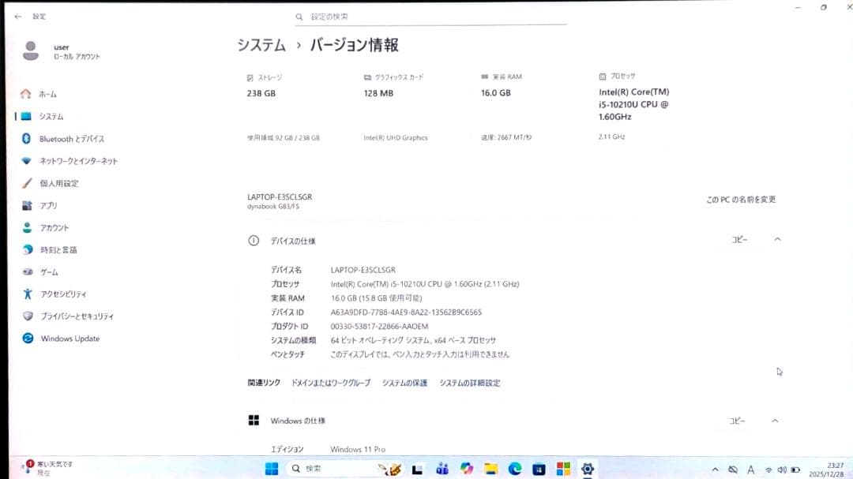Viewport: 853px width, 479px height.
Task: Click the battery icon in the system tray
Action: click(795, 470)
